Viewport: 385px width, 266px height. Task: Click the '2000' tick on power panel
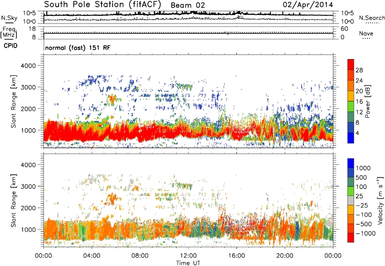(28, 109)
